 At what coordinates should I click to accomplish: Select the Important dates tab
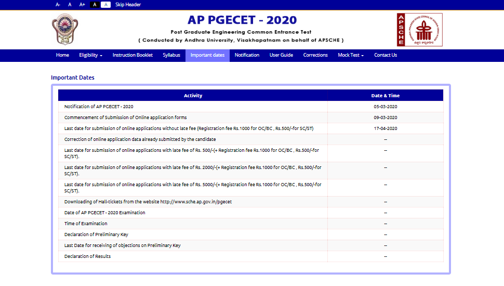[x=207, y=55]
